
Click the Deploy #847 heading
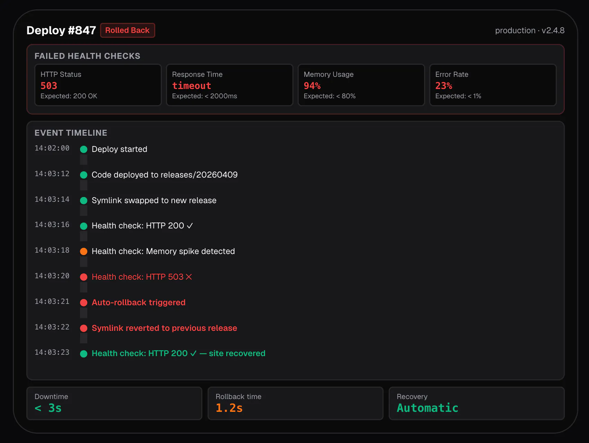pos(61,30)
